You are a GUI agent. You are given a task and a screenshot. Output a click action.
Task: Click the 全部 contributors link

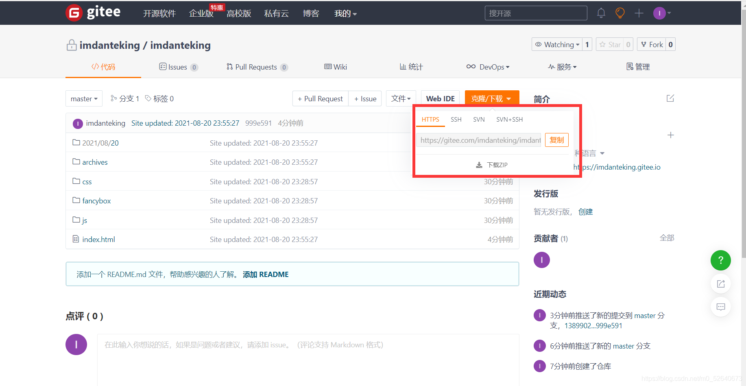(x=667, y=238)
